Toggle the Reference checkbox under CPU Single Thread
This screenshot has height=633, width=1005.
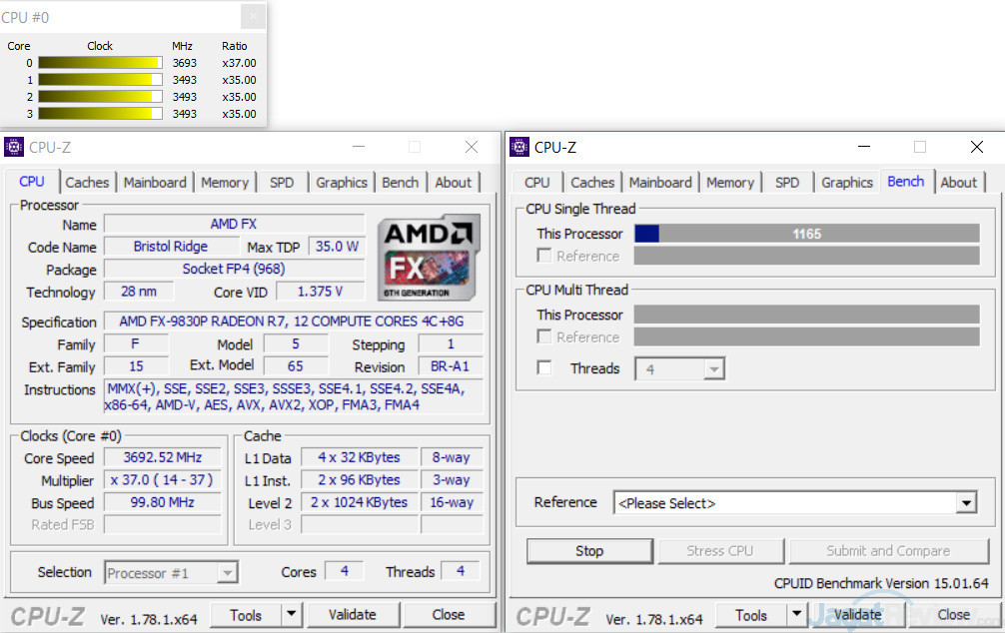pyautogui.click(x=544, y=256)
